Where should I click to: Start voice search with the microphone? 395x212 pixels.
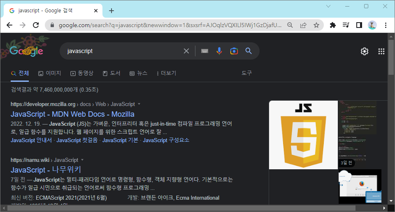[219, 51]
